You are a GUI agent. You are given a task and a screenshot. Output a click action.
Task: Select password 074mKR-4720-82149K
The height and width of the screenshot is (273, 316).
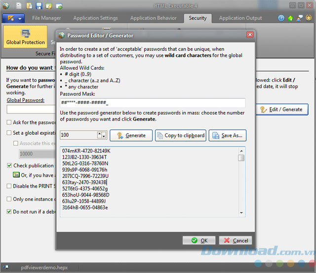[x=86, y=151]
